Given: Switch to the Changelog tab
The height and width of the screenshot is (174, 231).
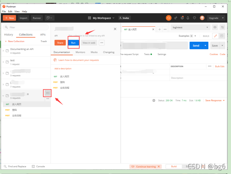Looking at the screenshot, I should 108,52.
